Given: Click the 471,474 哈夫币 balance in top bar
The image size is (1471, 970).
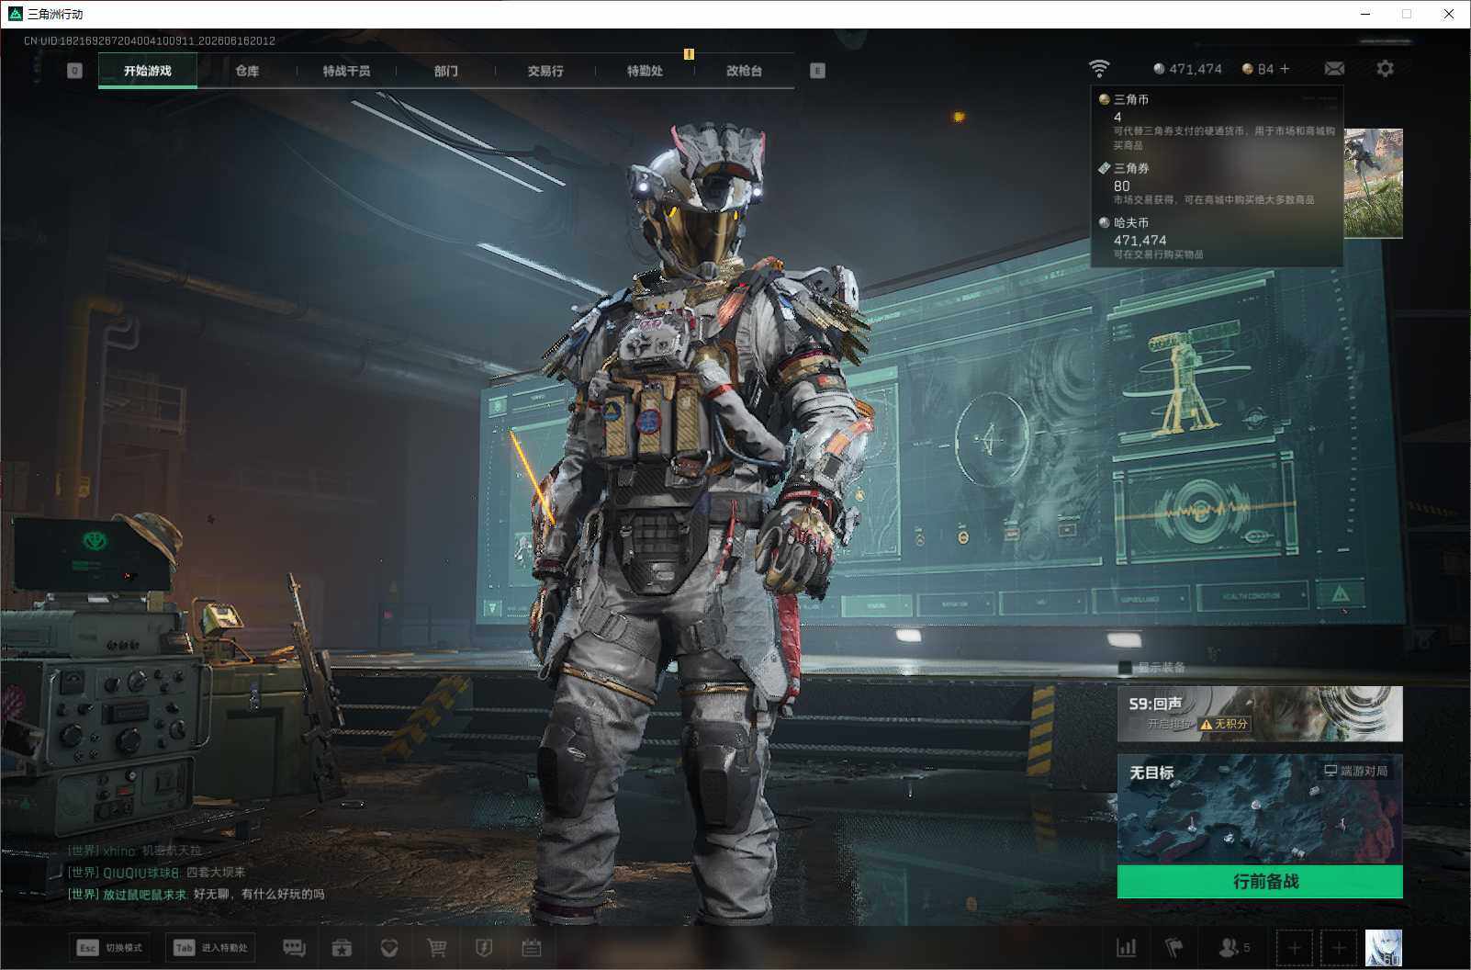Looking at the screenshot, I should (x=1188, y=69).
